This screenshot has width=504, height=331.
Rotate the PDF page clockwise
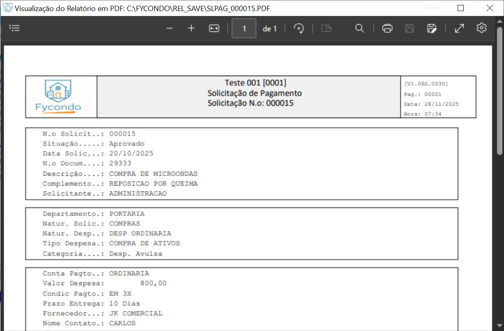(x=299, y=28)
